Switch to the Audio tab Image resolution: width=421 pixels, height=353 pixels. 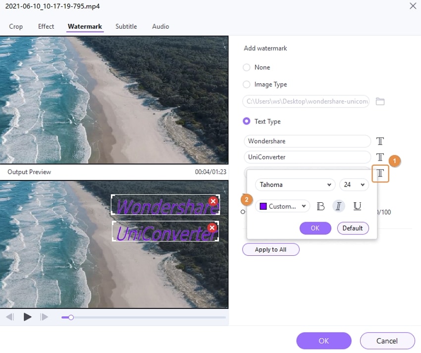click(160, 26)
